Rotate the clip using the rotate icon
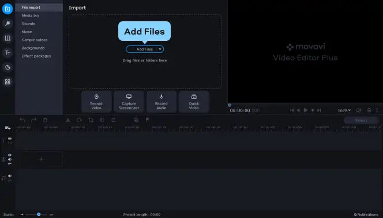This screenshot has width=383, height=218. pyautogui.click(x=80, y=120)
